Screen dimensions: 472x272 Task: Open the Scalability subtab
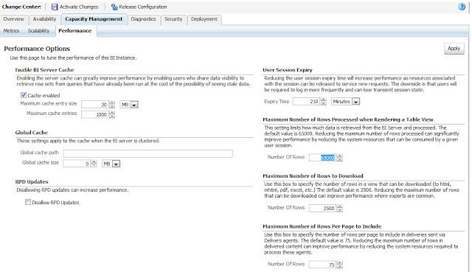coord(38,31)
